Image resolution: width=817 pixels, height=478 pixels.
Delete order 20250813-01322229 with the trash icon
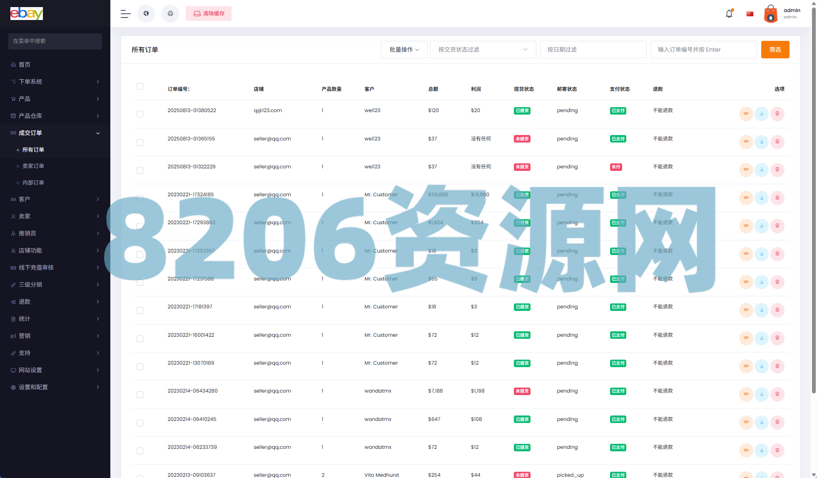click(x=777, y=170)
